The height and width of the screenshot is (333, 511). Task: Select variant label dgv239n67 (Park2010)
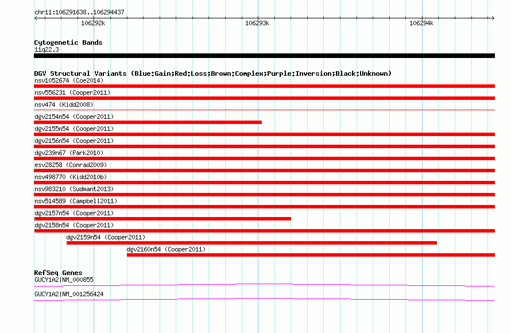point(69,153)
